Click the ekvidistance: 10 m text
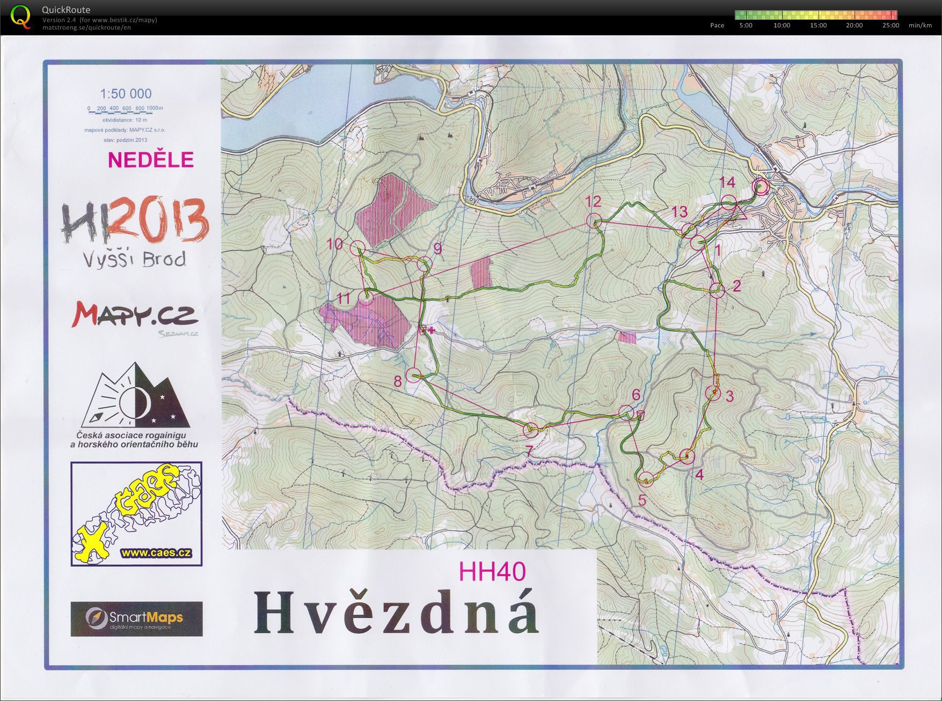The width and height of the screenshot is (942, 701). [x=125, y=120]
